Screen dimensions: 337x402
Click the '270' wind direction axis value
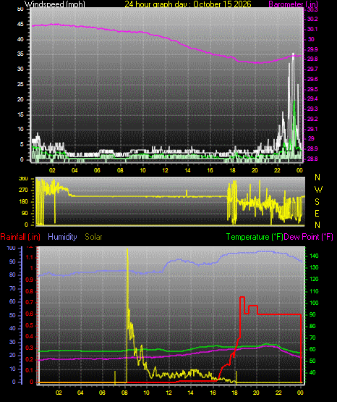click(23, 190)
